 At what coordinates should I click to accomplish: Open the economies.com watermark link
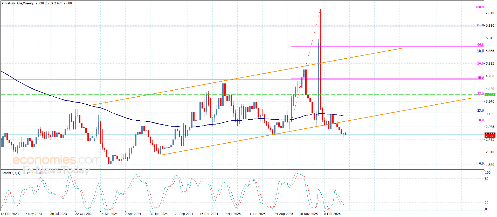pyautogui.click(x=57, y=160)
